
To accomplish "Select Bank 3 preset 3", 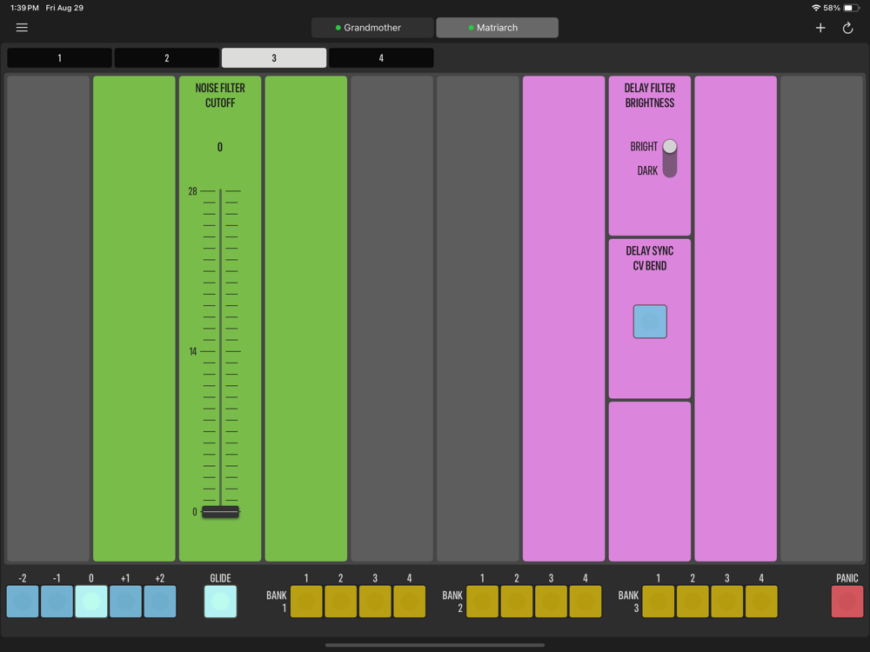I will (x=726, y=602).
